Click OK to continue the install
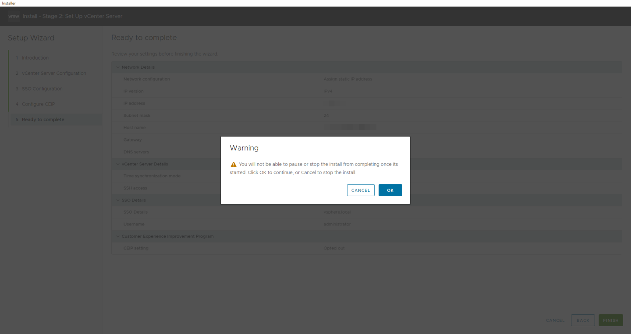The height and width of the screenshot is (334, 631). [x=390, y=190]
